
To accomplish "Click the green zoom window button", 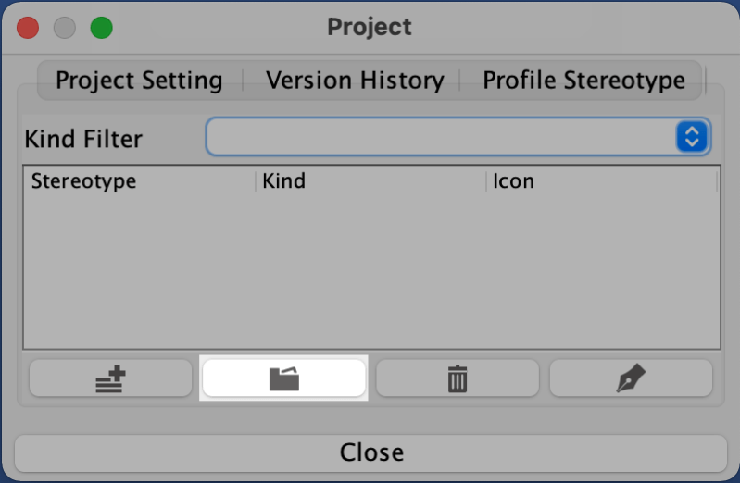I will (x=101, y=27).
